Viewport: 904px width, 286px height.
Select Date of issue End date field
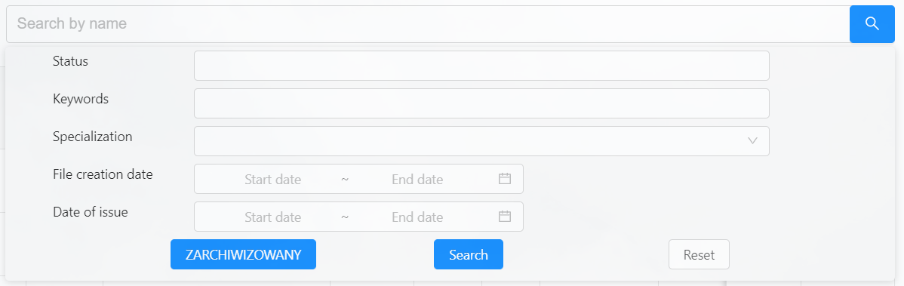point(417,217)
